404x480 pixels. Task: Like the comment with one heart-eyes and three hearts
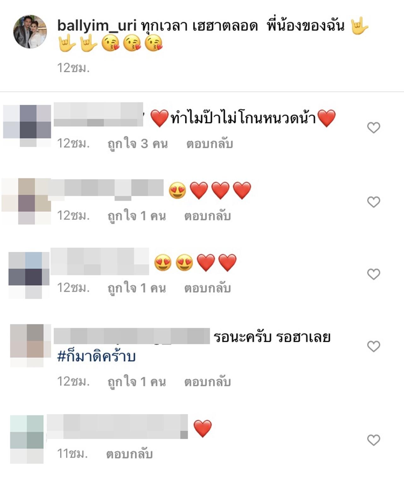pos(373,202)
